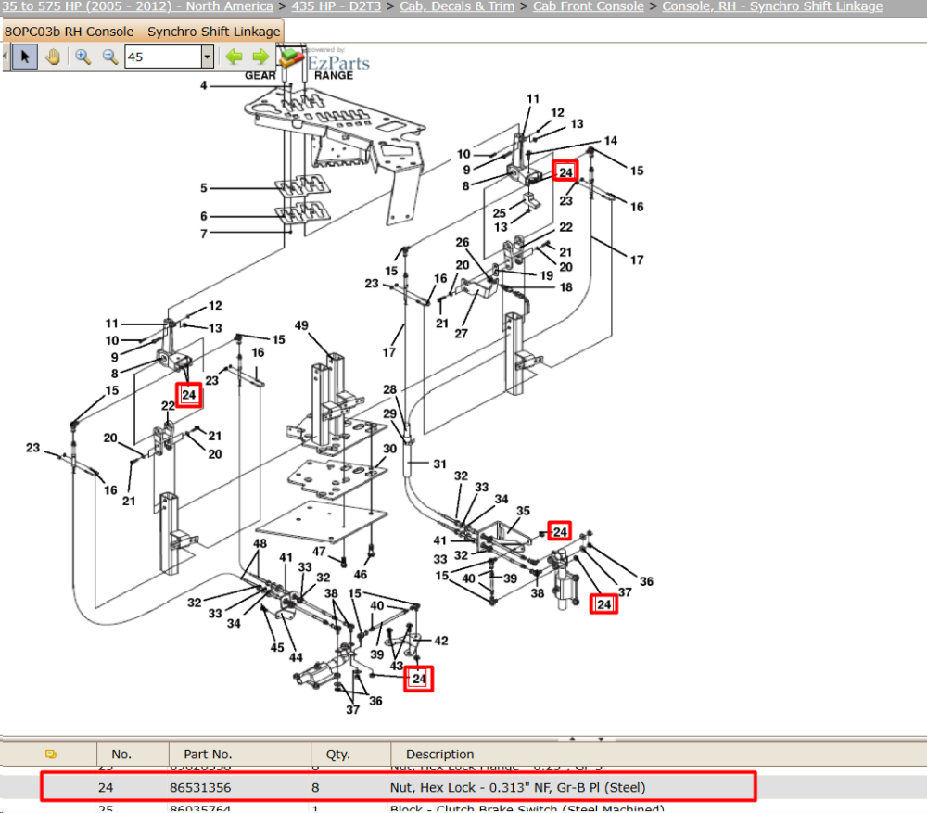Click callout 25 on the diagram
Screen dimensions: 927x813
pos(500,213)
